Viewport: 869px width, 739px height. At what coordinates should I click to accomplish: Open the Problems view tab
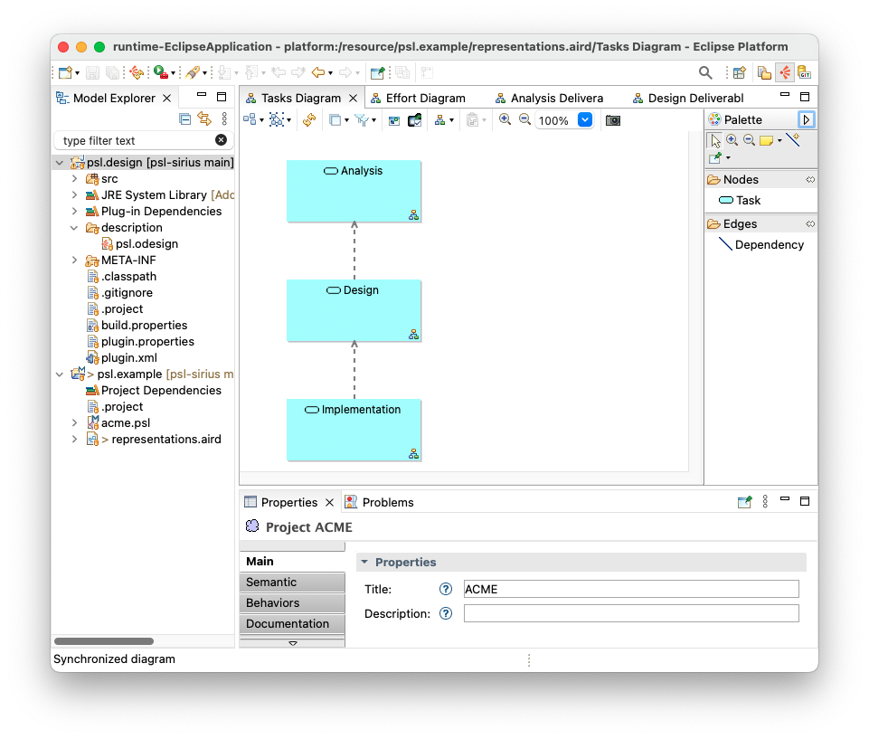(x=388, y=502)
